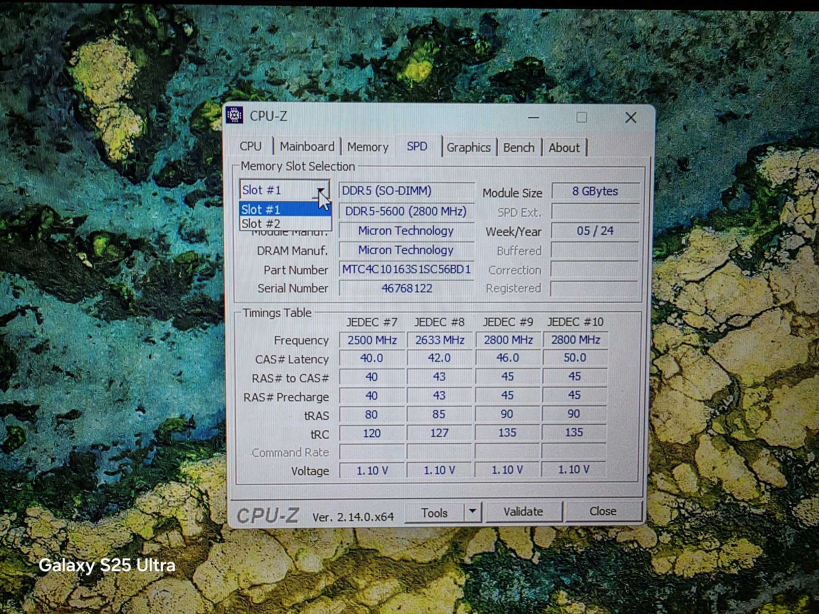Click the DRAM Manuf. Micron Technology value
Viewport: 819px width, 614px height.
[x=406, y=250]
